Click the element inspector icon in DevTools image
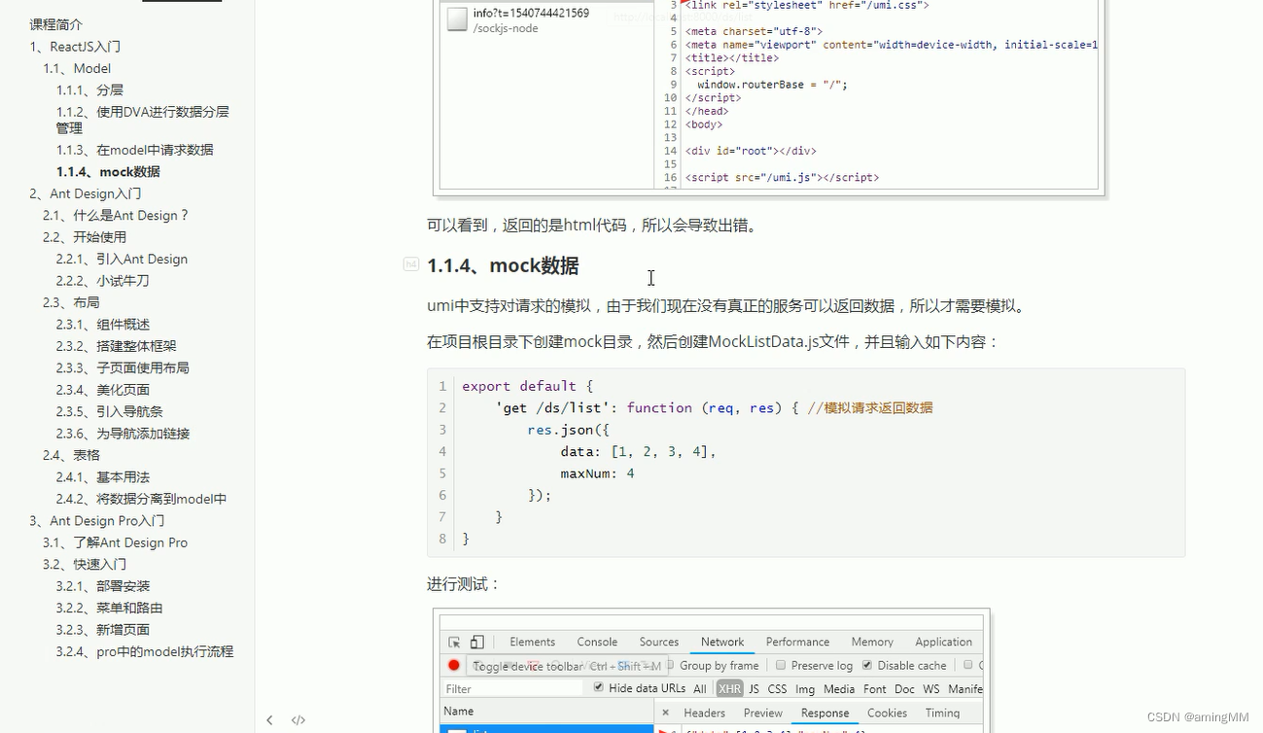Screen dimensions: 1263x733 [x=454, y=642]
